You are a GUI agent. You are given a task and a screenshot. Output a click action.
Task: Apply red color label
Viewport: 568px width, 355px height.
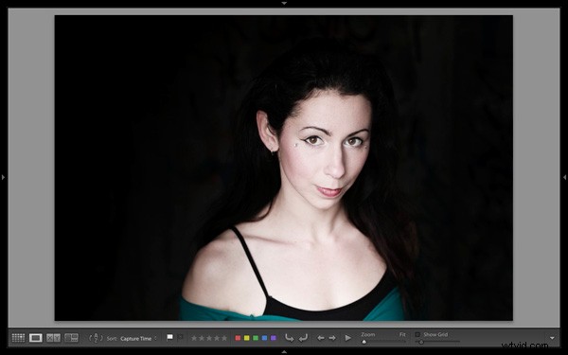click(x=238, y=338)
